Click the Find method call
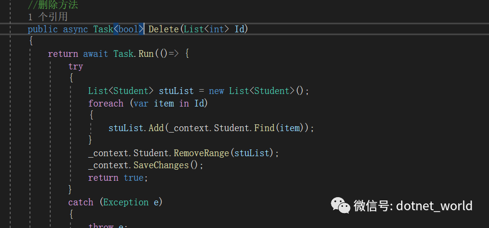This screenshot has width=489, height=228. pyautogui.click(x=268, y=128)
